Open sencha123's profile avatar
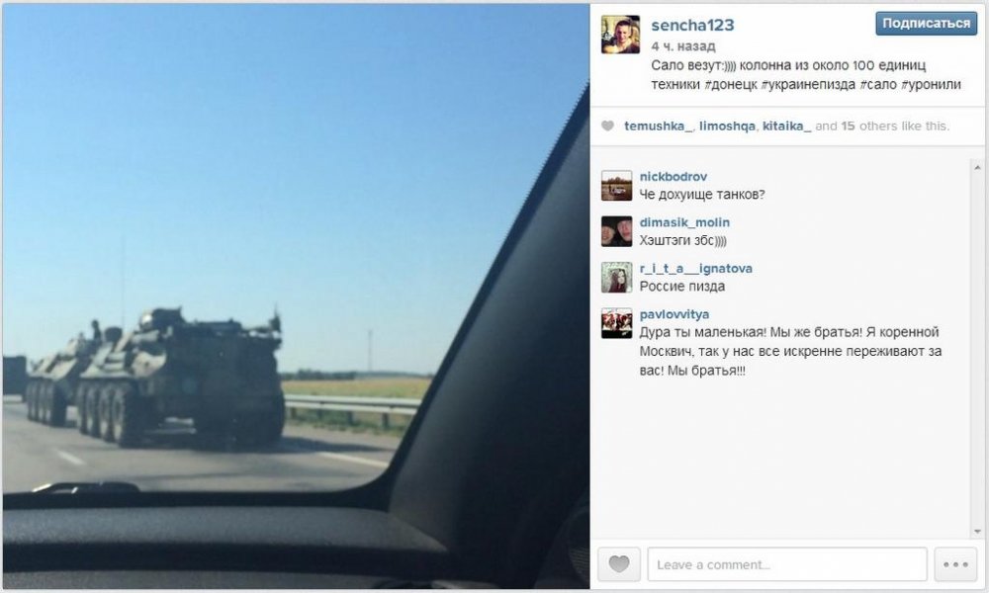989x593 pixels. click(620, 35)
